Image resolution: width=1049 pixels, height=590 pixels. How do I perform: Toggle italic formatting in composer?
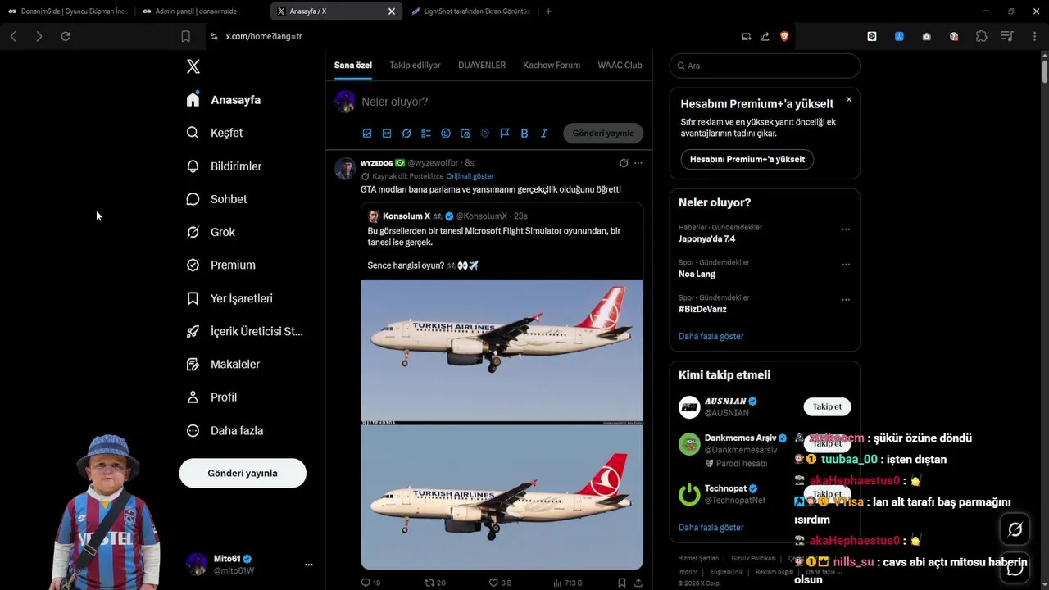pos(543,134)
